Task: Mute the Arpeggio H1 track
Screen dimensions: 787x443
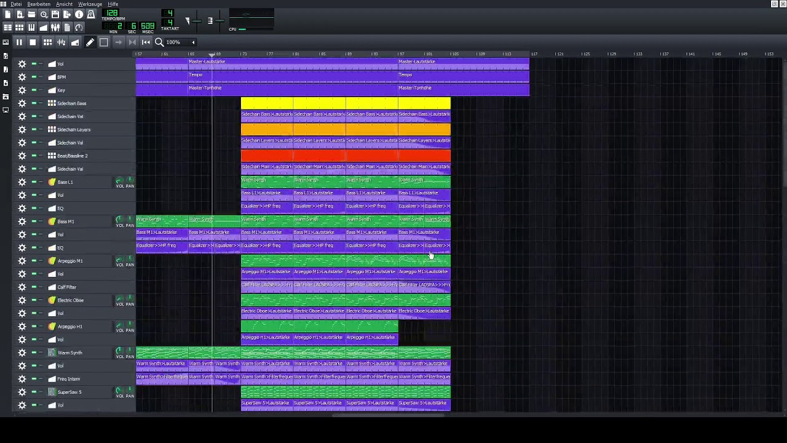Action: click(34, 327)
